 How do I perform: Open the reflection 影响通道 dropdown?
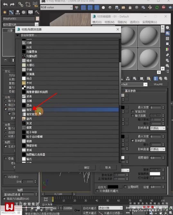(158, 128)
